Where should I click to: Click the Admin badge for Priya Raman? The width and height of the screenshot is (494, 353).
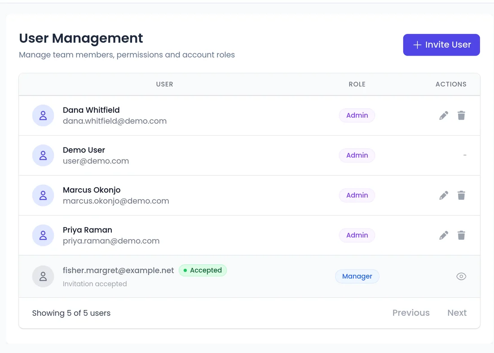(x=357, y=235)
